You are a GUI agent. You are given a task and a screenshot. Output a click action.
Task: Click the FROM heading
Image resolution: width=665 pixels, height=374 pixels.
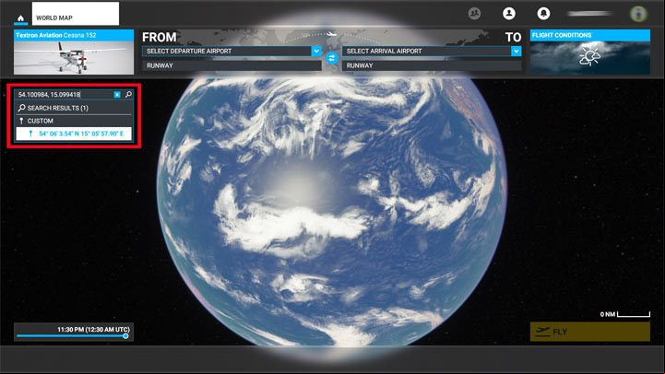coord(159,37)
